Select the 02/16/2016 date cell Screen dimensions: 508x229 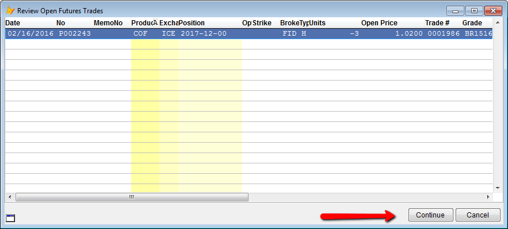point(30,34)
